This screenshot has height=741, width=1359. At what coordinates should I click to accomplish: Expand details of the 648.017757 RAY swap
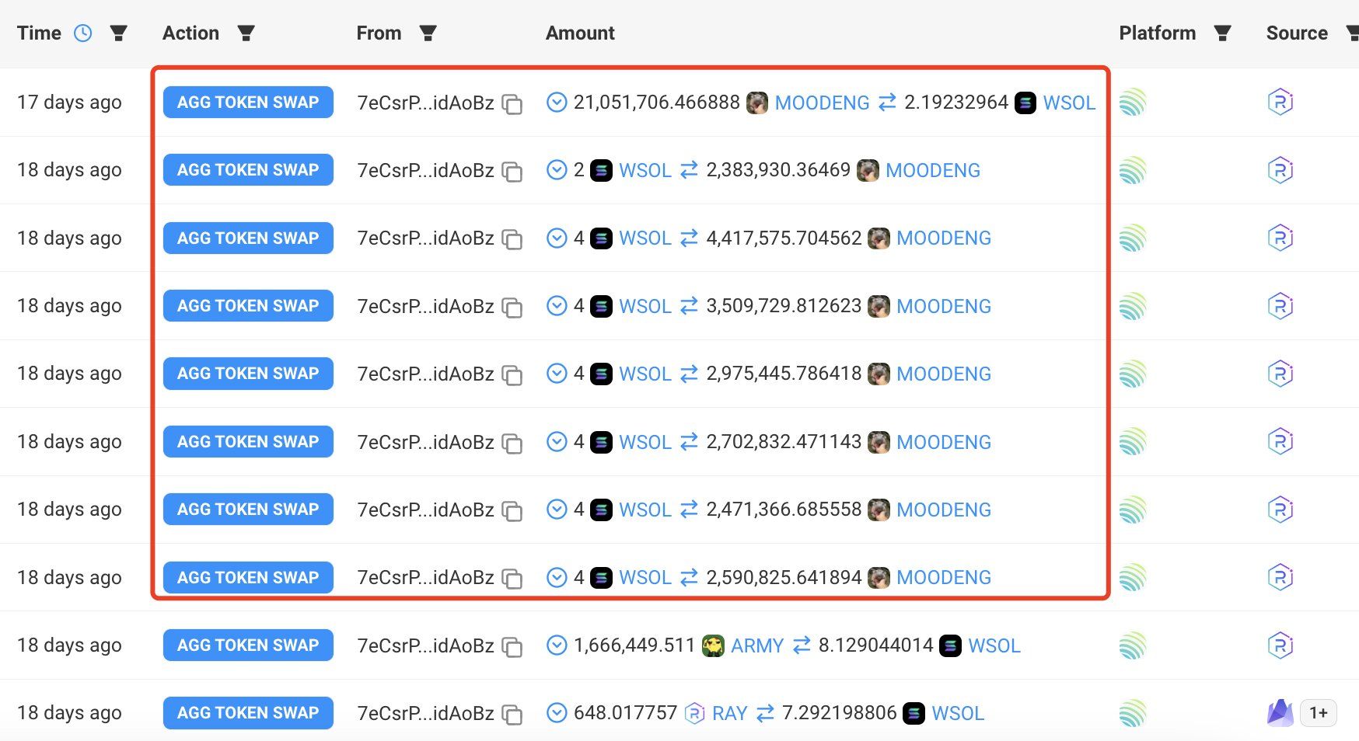coord(556,712)
